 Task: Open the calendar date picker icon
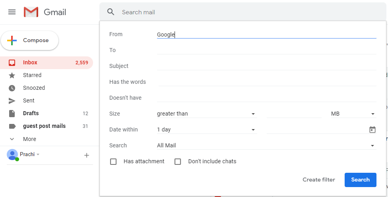coord(372,129)
